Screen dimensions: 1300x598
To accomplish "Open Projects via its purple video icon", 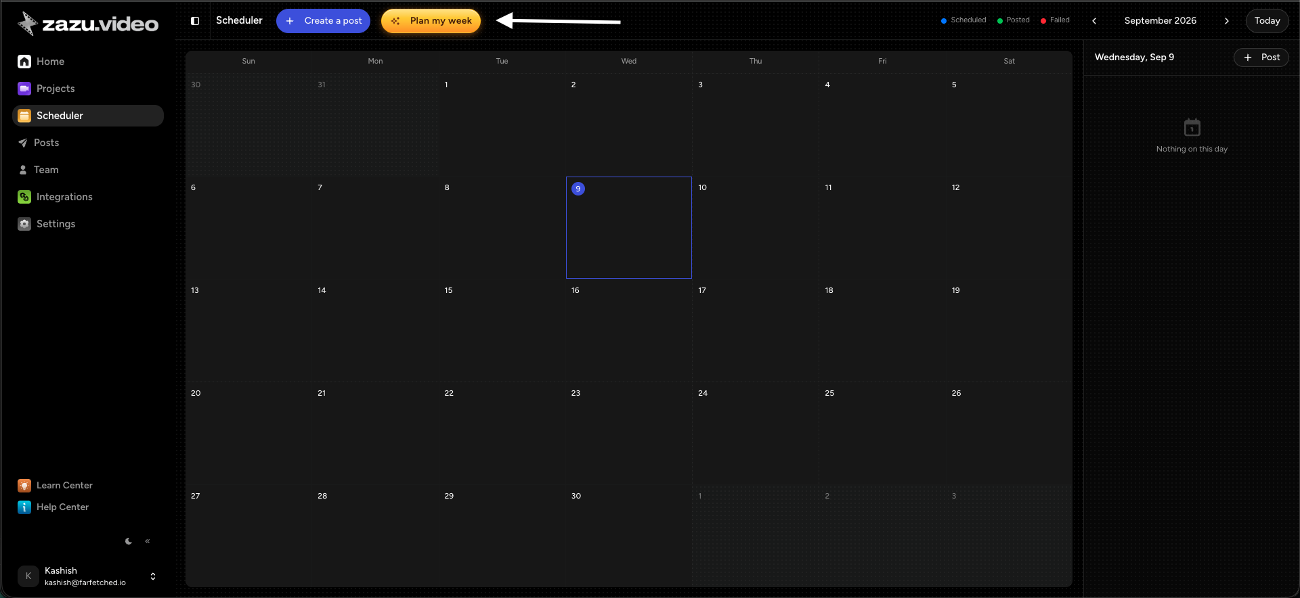I will coord(24,89).
